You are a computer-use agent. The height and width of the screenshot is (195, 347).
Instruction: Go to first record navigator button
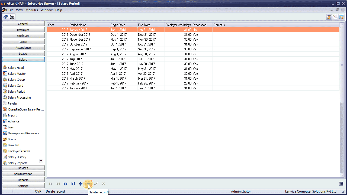click(50, 184)
